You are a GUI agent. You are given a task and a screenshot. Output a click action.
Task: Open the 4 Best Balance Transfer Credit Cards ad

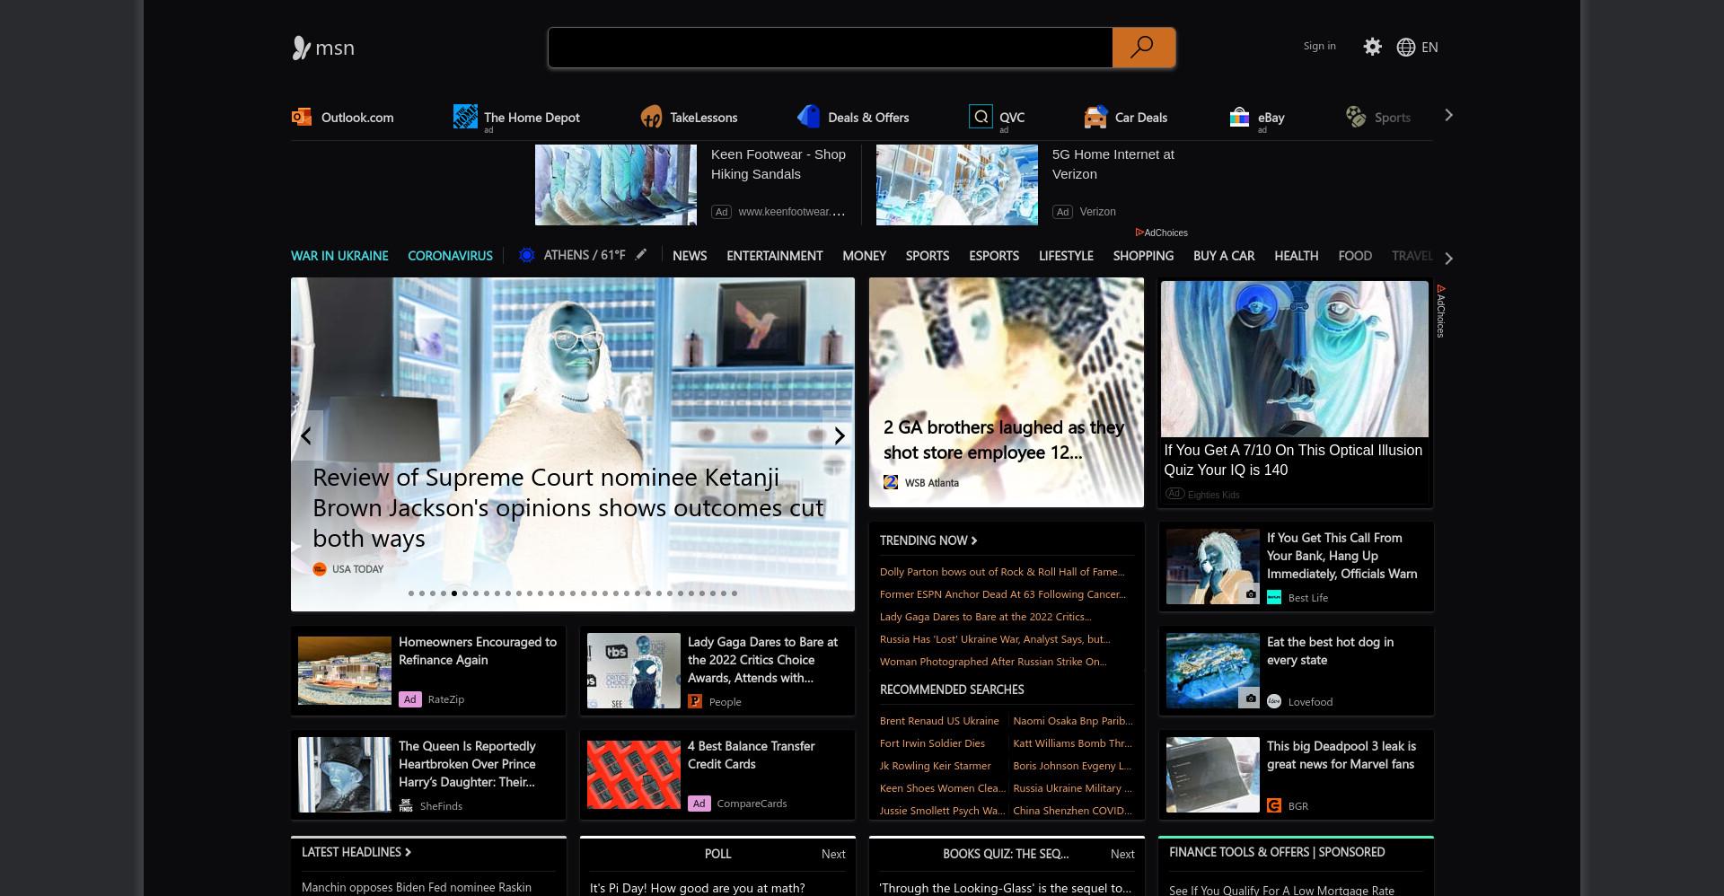[x=717, y=775]
